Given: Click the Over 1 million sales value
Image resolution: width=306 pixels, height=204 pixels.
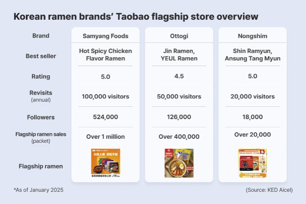Looking at the screenshot, I should tap(105, 137).
